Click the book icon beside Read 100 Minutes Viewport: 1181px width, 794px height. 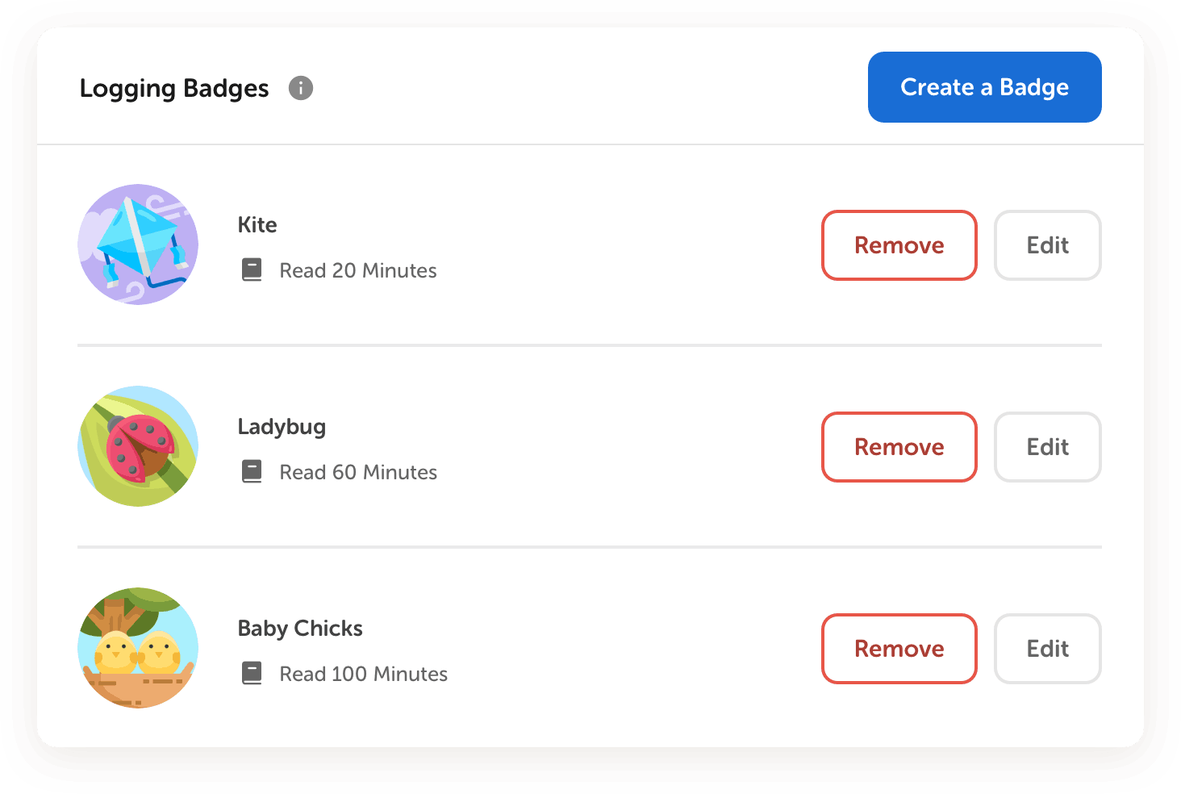(252, 673)
